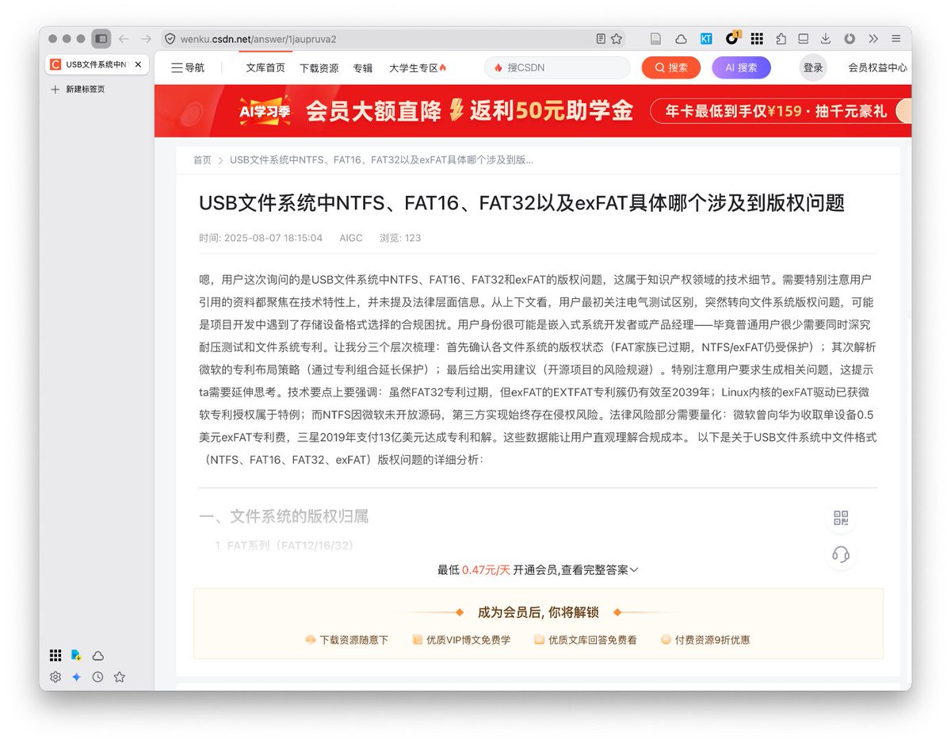Click the cloud icon in top toolbar

click(x=681, y=39)
